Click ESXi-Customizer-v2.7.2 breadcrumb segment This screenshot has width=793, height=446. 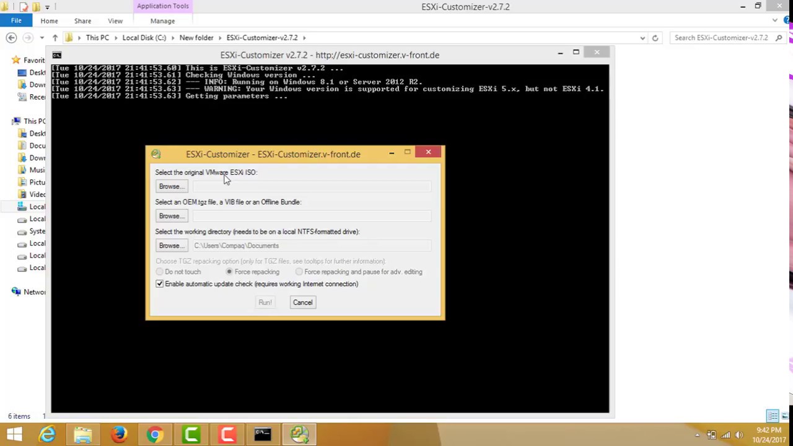[262, 38]
